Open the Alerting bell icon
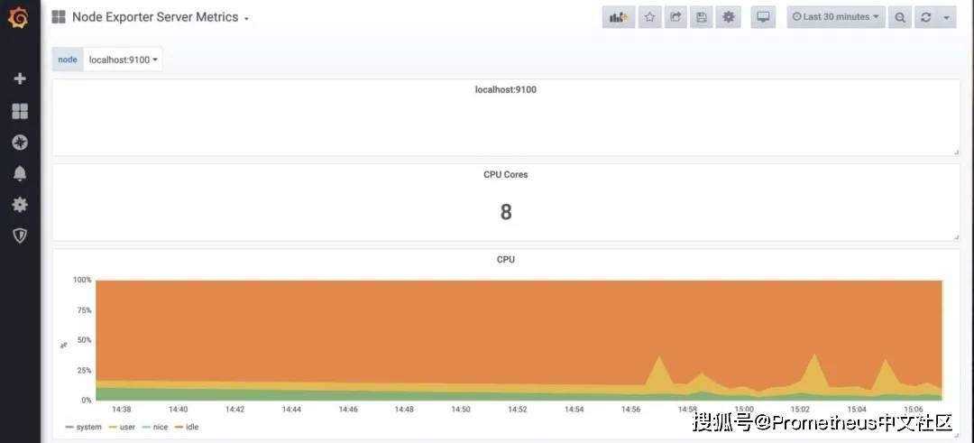The image size is (974, 443). [20, 173]
